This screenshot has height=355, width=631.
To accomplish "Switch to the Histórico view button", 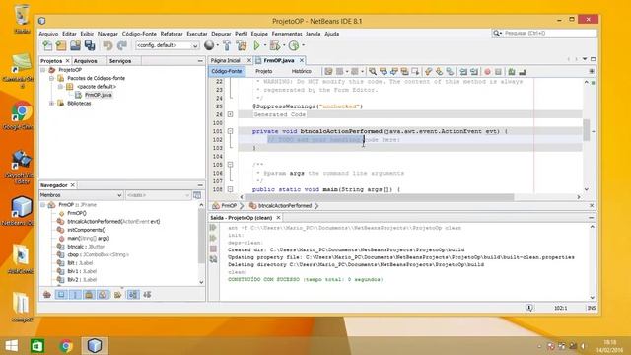I will 302,71.
